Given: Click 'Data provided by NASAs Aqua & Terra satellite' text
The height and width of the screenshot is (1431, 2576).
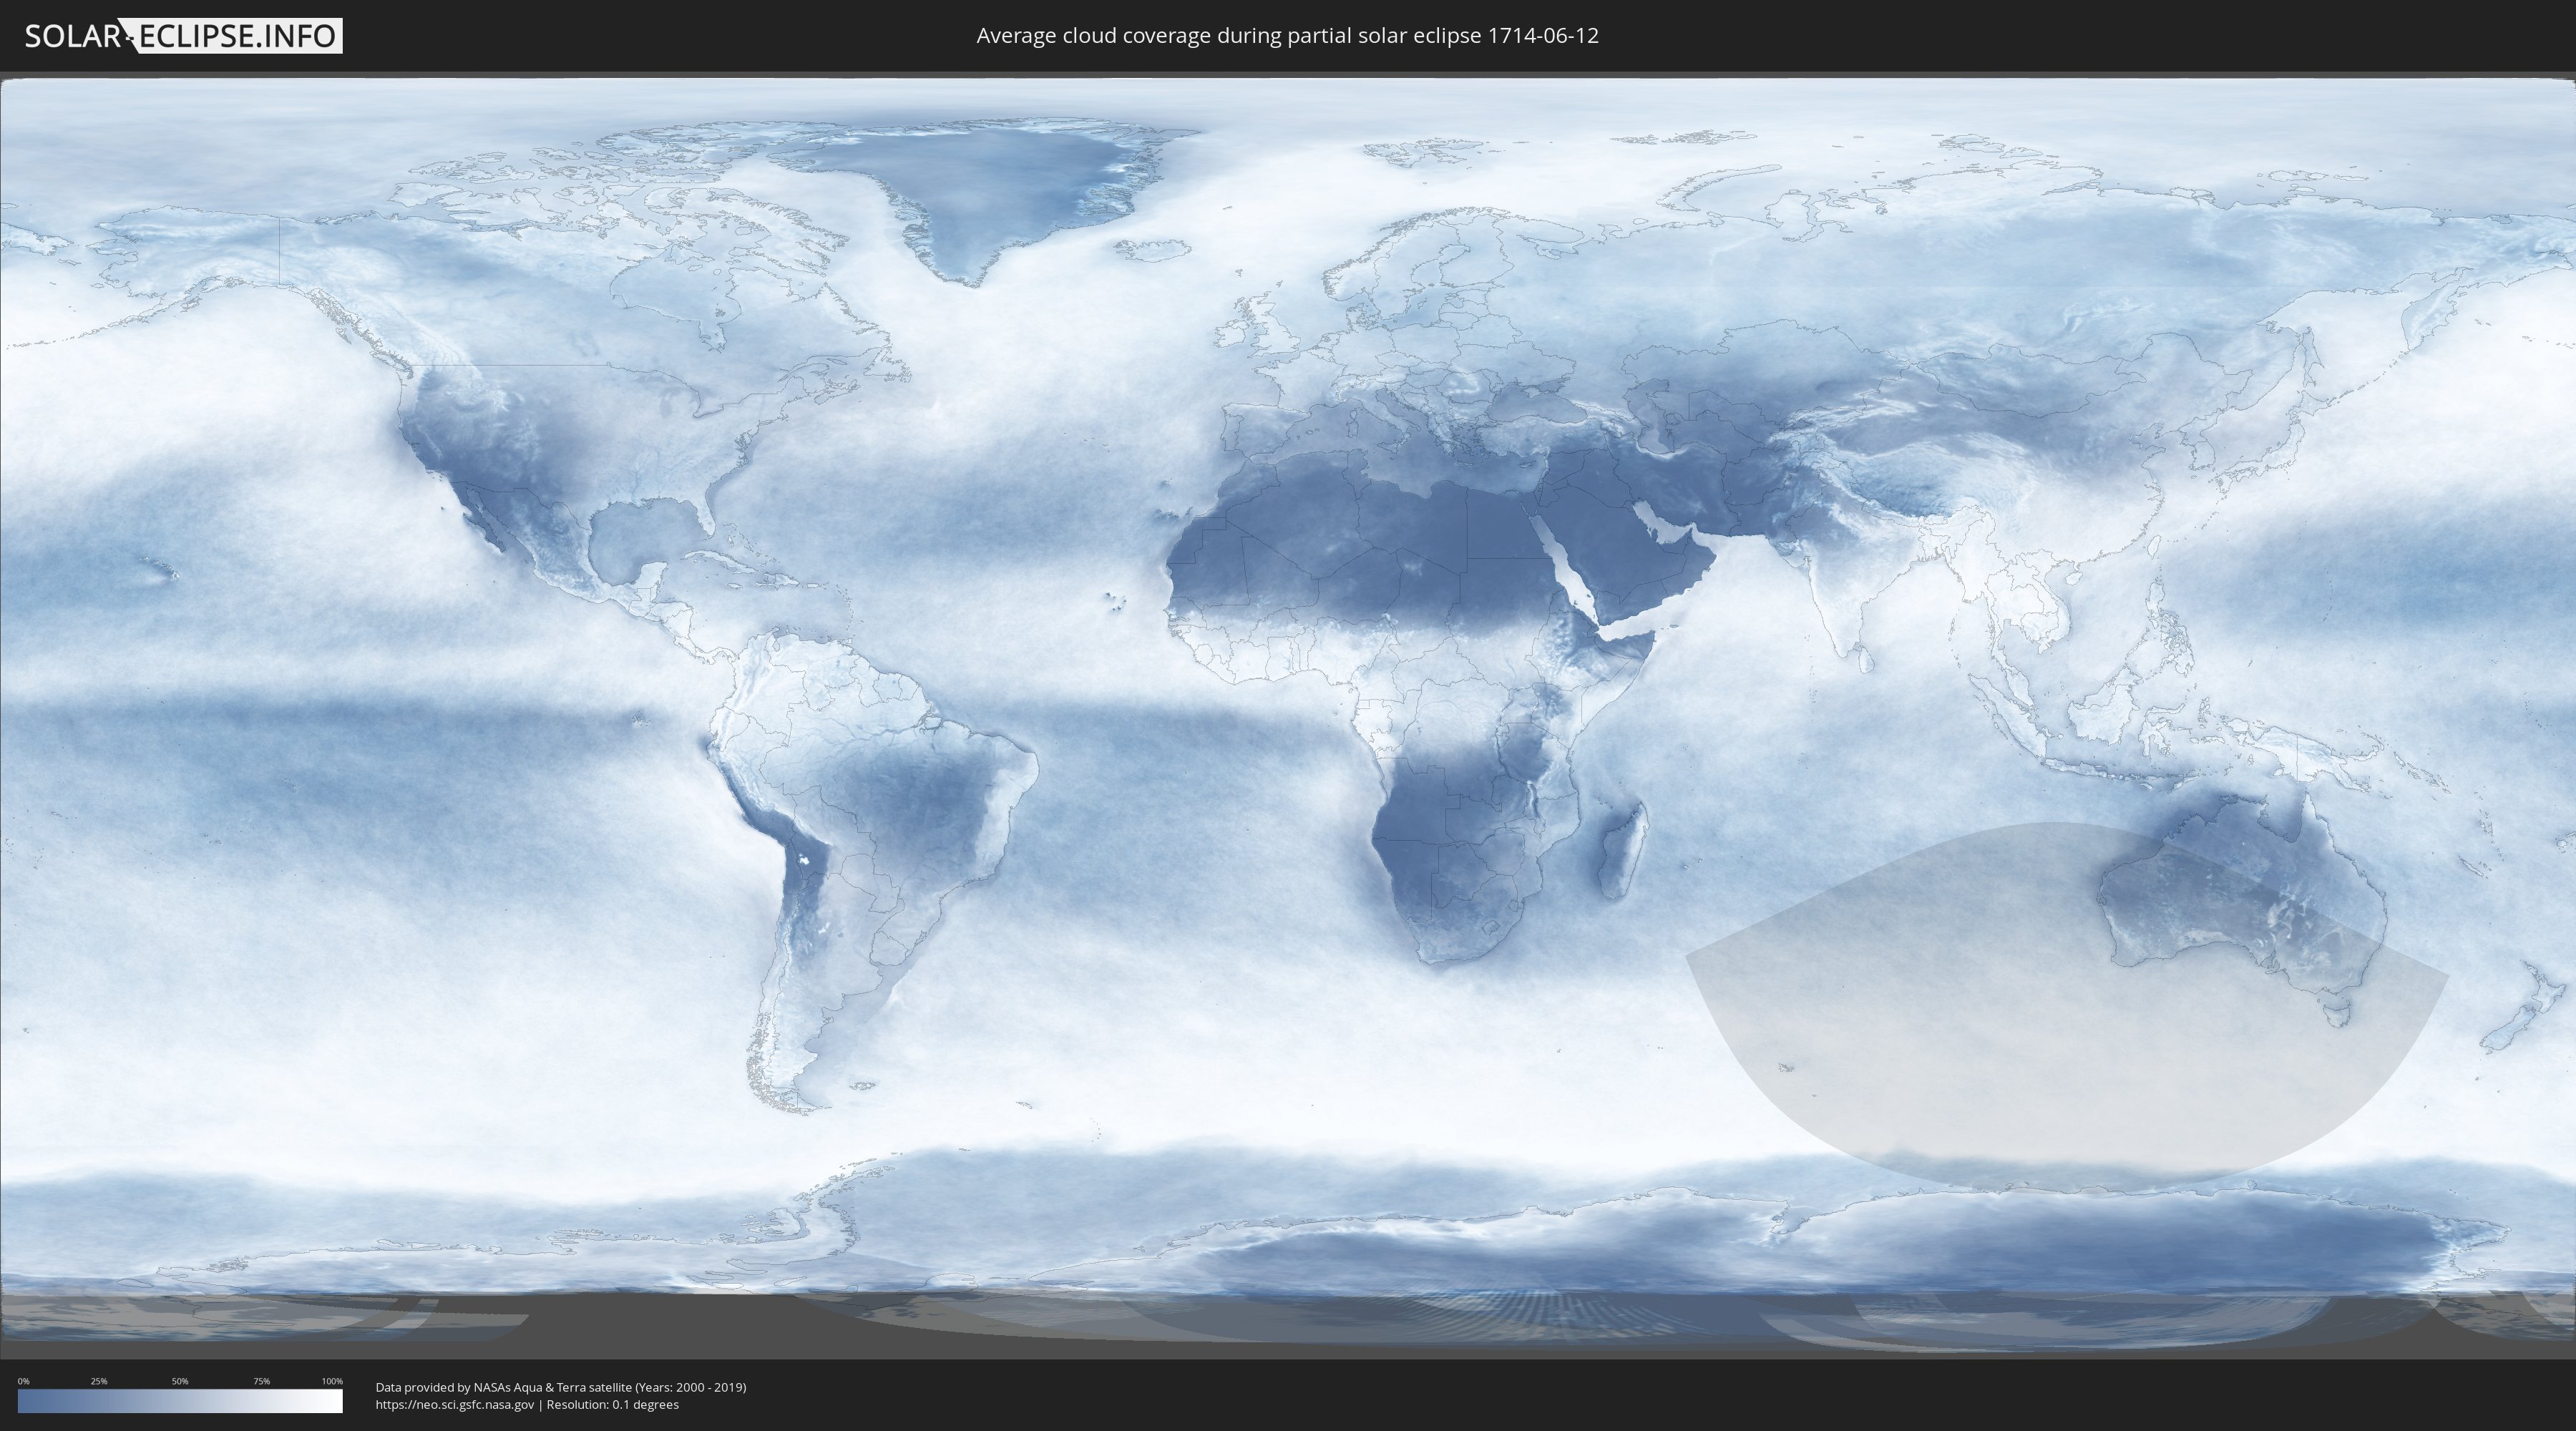Looking at the screenshot, I should coord(503,1387).
